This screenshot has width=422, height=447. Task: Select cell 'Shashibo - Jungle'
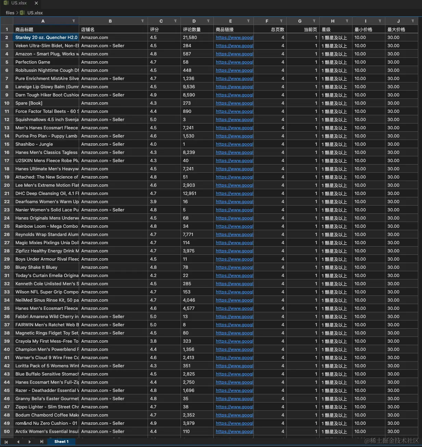(46, 144)
